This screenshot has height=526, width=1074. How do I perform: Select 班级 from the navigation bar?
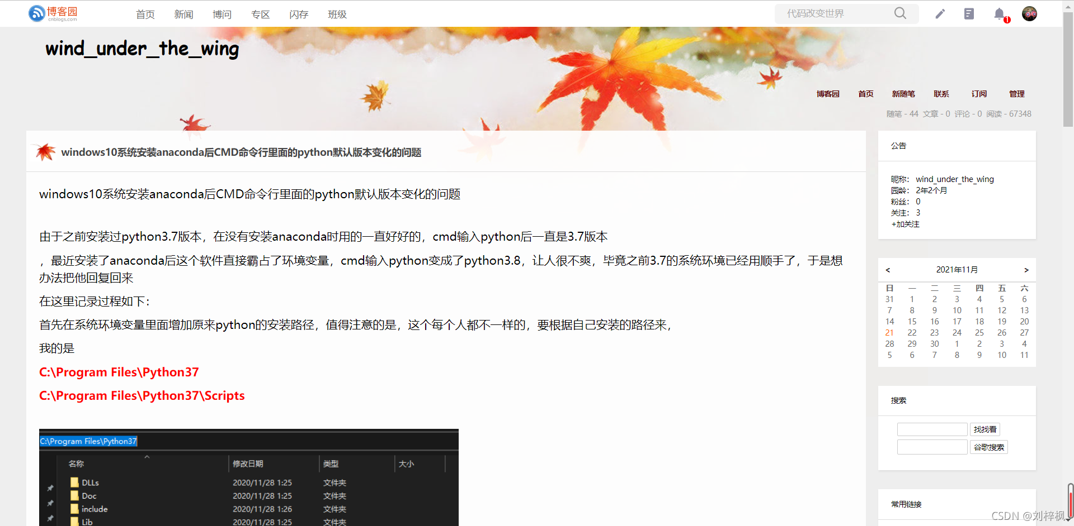pos(337,14)
